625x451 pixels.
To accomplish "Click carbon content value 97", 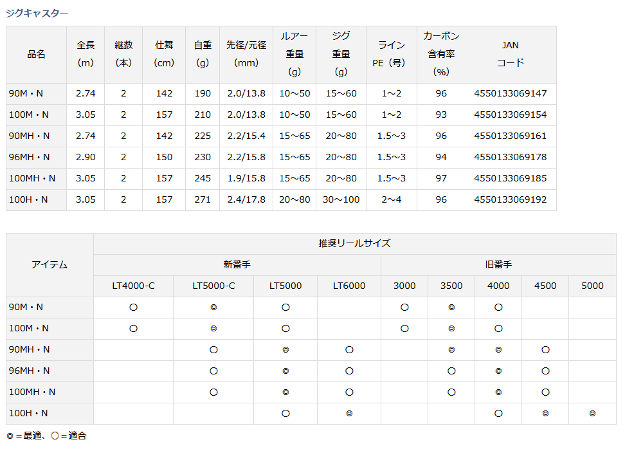I will (441, 178).
